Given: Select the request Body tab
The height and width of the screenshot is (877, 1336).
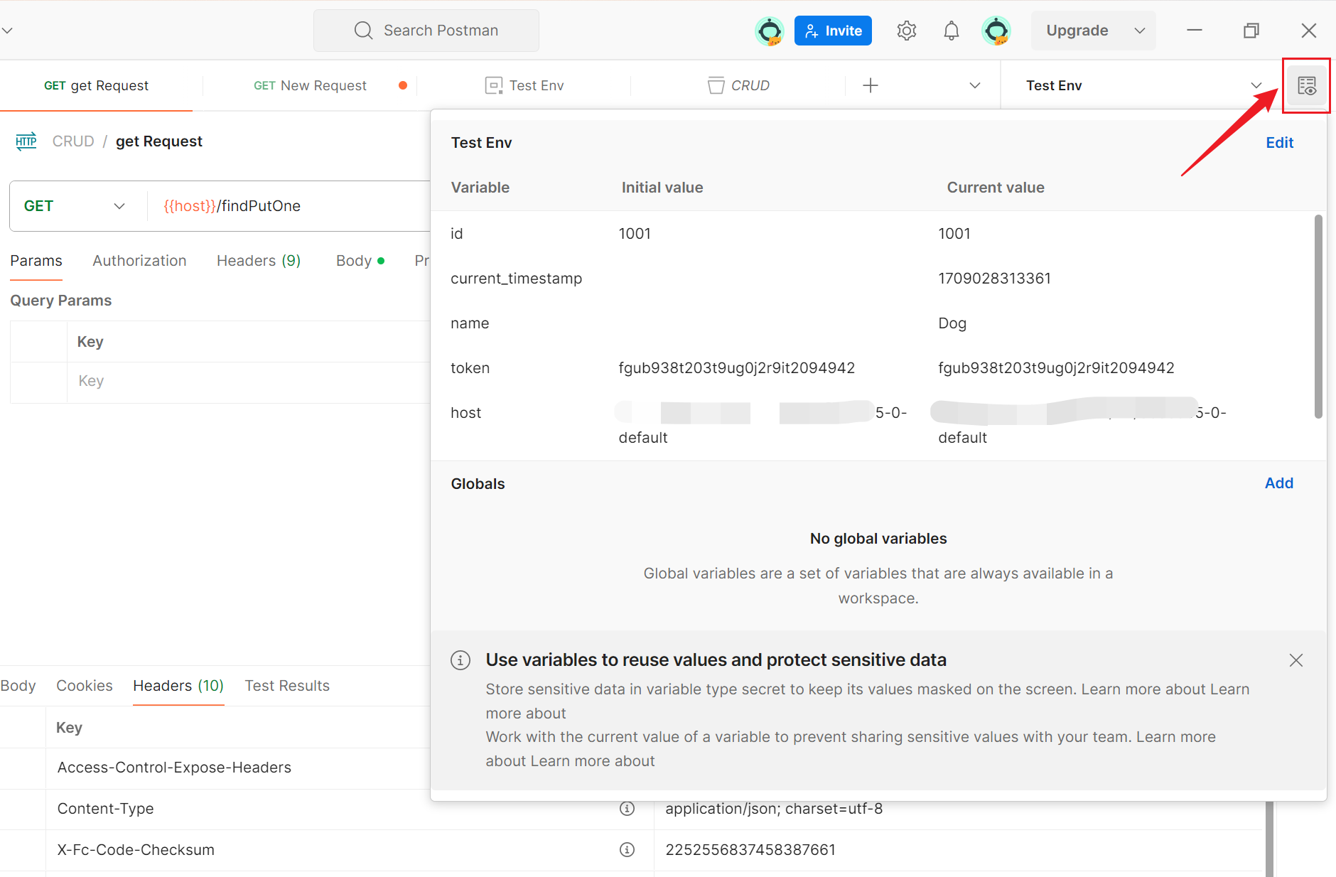Looking at the screenshot, I should [x=360, y=261].
